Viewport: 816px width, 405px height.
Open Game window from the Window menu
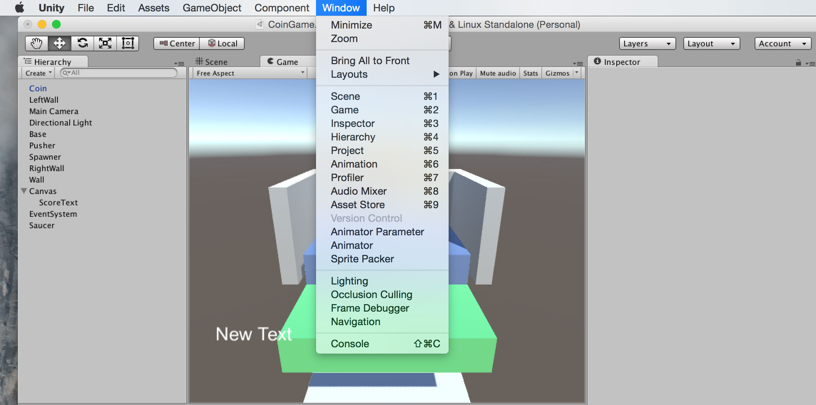[382, 110]
